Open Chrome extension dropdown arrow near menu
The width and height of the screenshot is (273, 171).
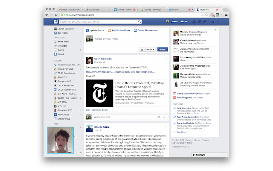pos(222,15)
